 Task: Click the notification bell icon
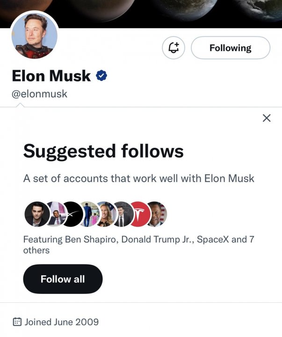pyautogui.click(x=174, y=48)
